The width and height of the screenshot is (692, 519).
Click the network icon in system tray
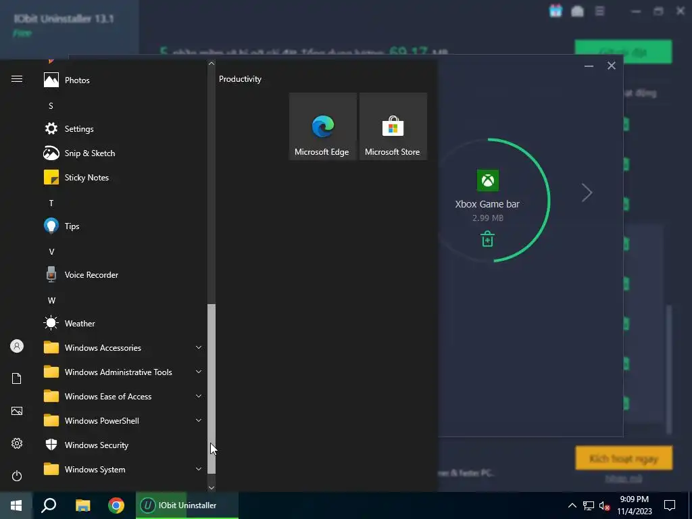pyautogui.click(x=589, y=505)
